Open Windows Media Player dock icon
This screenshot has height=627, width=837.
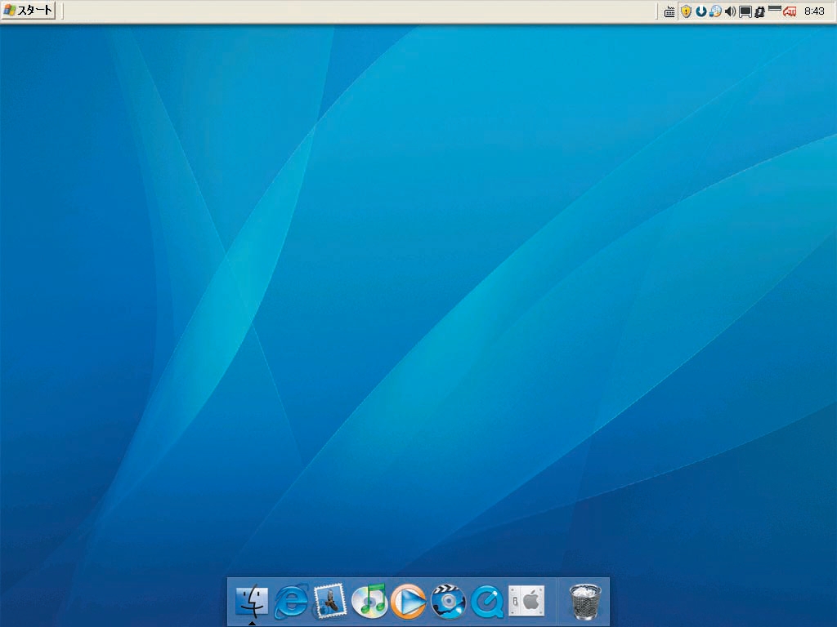[409, 602]
